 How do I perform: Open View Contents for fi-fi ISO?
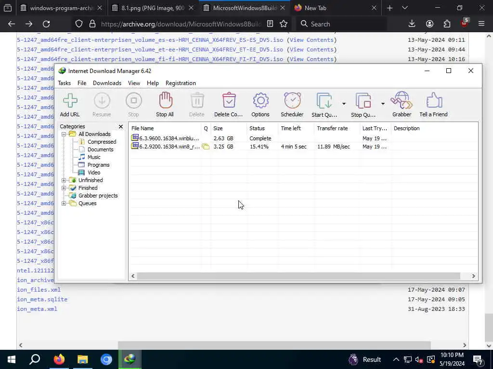311,59
